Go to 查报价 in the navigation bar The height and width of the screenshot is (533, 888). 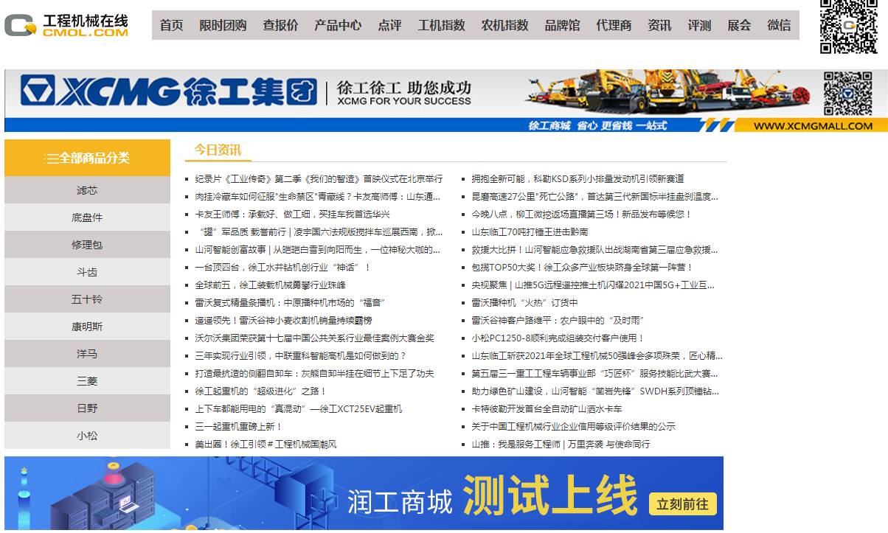[280, 25]
